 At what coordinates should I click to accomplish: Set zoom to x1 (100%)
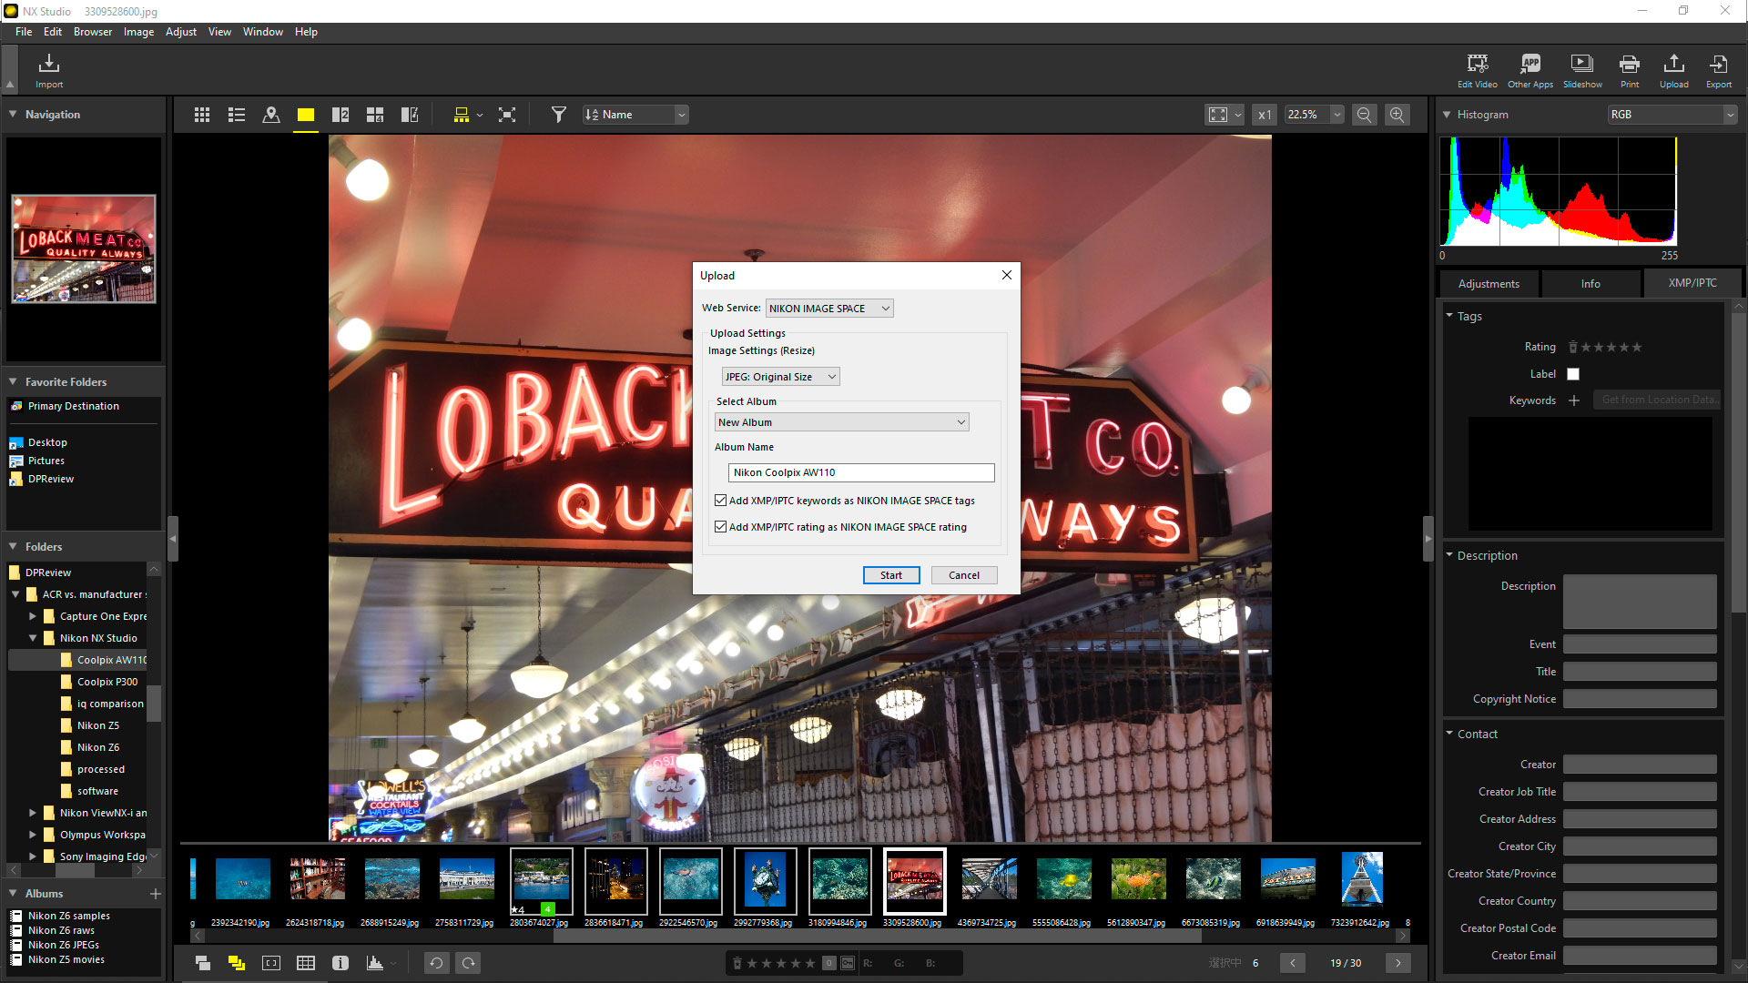[1264, 115]
